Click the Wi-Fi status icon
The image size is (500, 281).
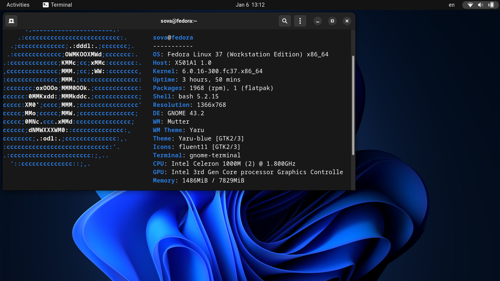click(x=470, y=5)
